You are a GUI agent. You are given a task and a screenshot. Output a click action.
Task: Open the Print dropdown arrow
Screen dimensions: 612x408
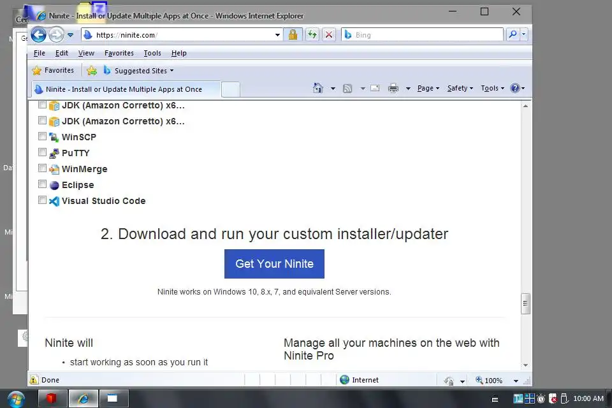pyautogui.click(x=408, y=89)
